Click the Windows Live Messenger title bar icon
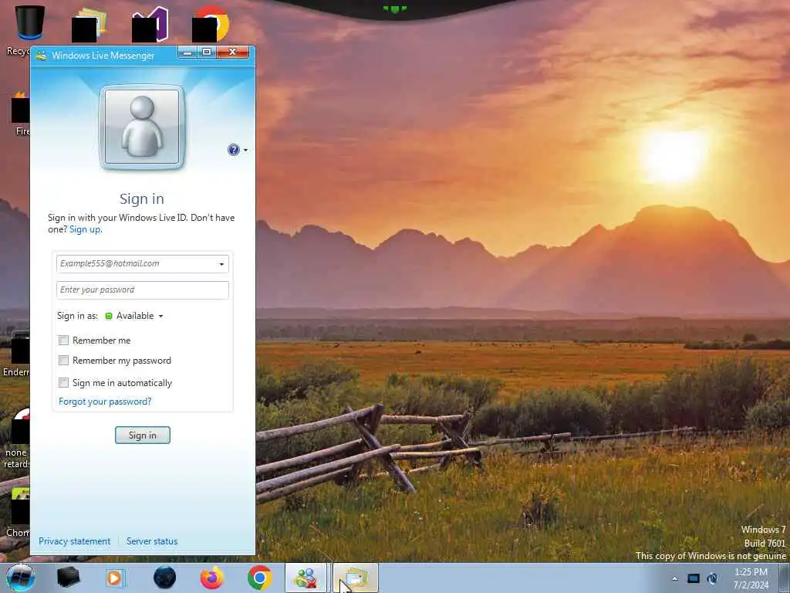This screenshot has height=593, width=790. (42, 56)
